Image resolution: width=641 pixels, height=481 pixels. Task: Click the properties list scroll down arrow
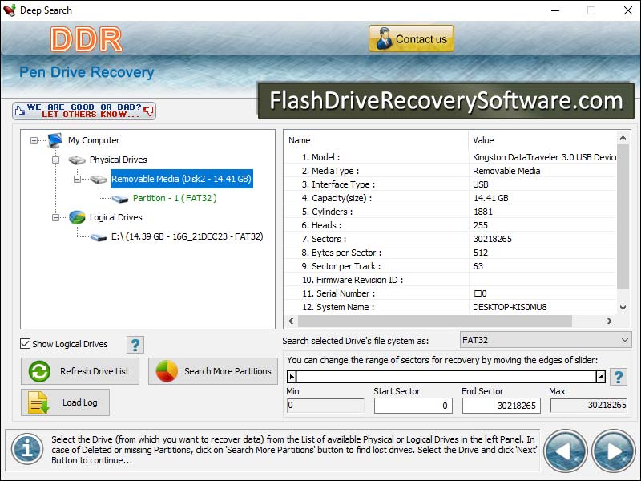click(x=623, y=308)
